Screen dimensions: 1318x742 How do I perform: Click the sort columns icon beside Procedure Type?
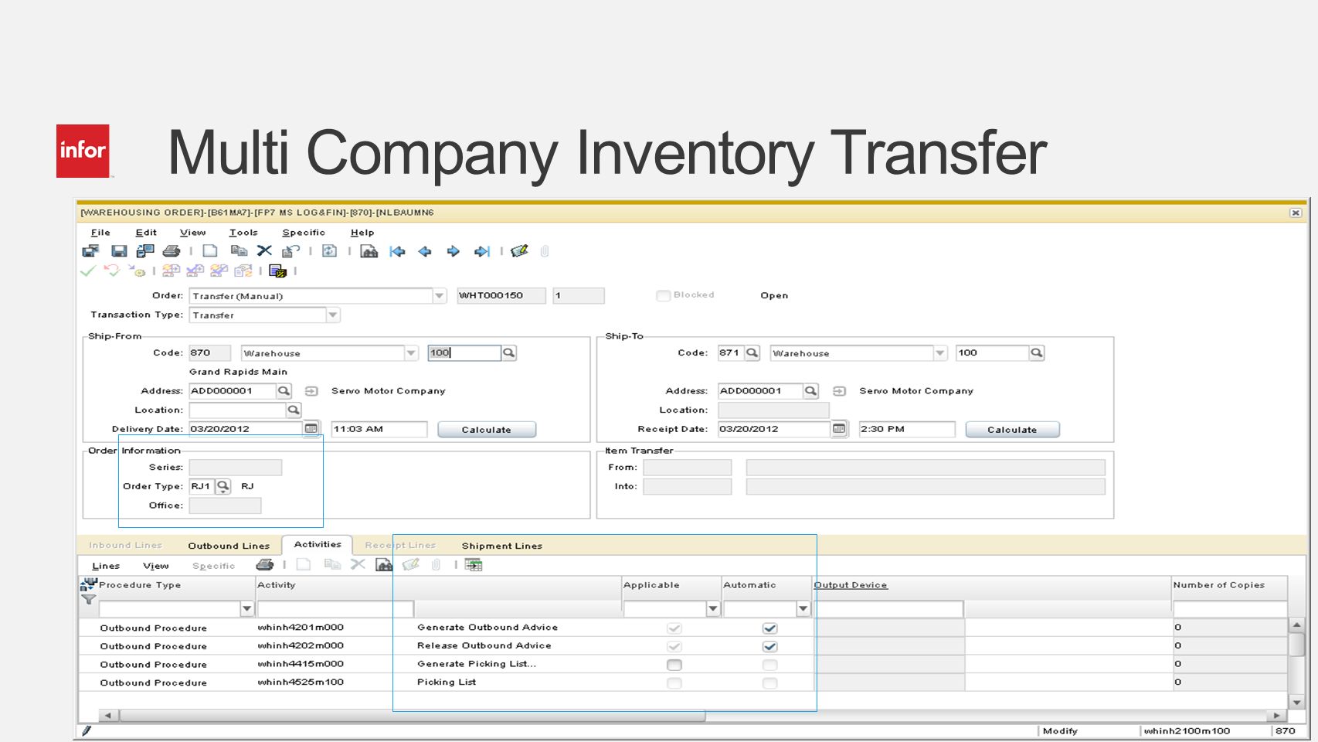(x=89, y=584)
